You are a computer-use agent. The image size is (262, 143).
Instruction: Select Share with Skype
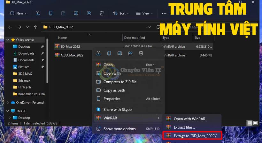pos(128,109)
